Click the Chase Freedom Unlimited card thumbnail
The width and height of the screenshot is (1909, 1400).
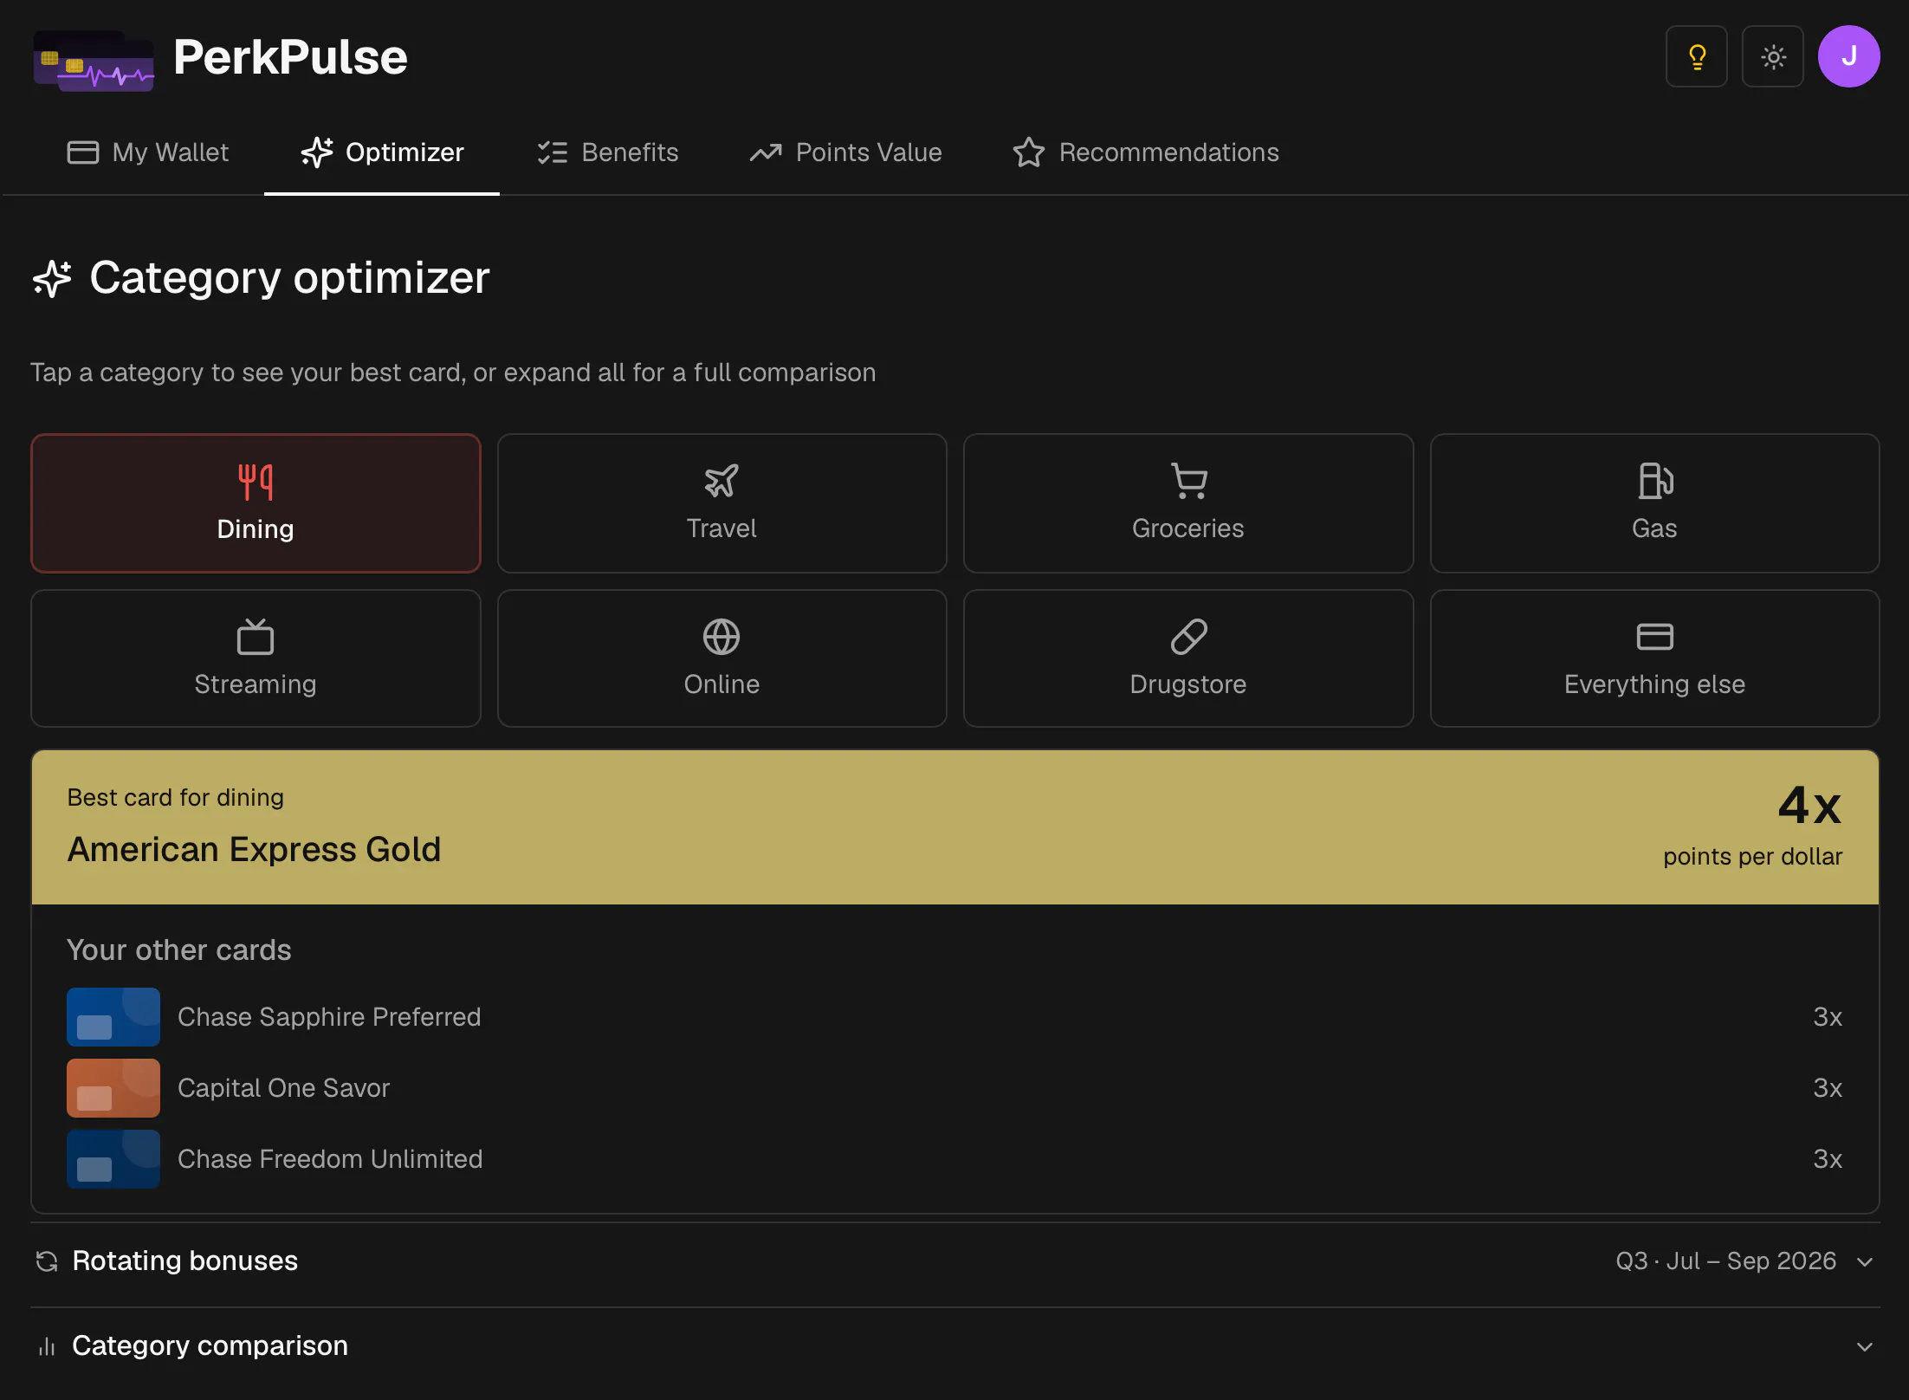[113, 1159]
